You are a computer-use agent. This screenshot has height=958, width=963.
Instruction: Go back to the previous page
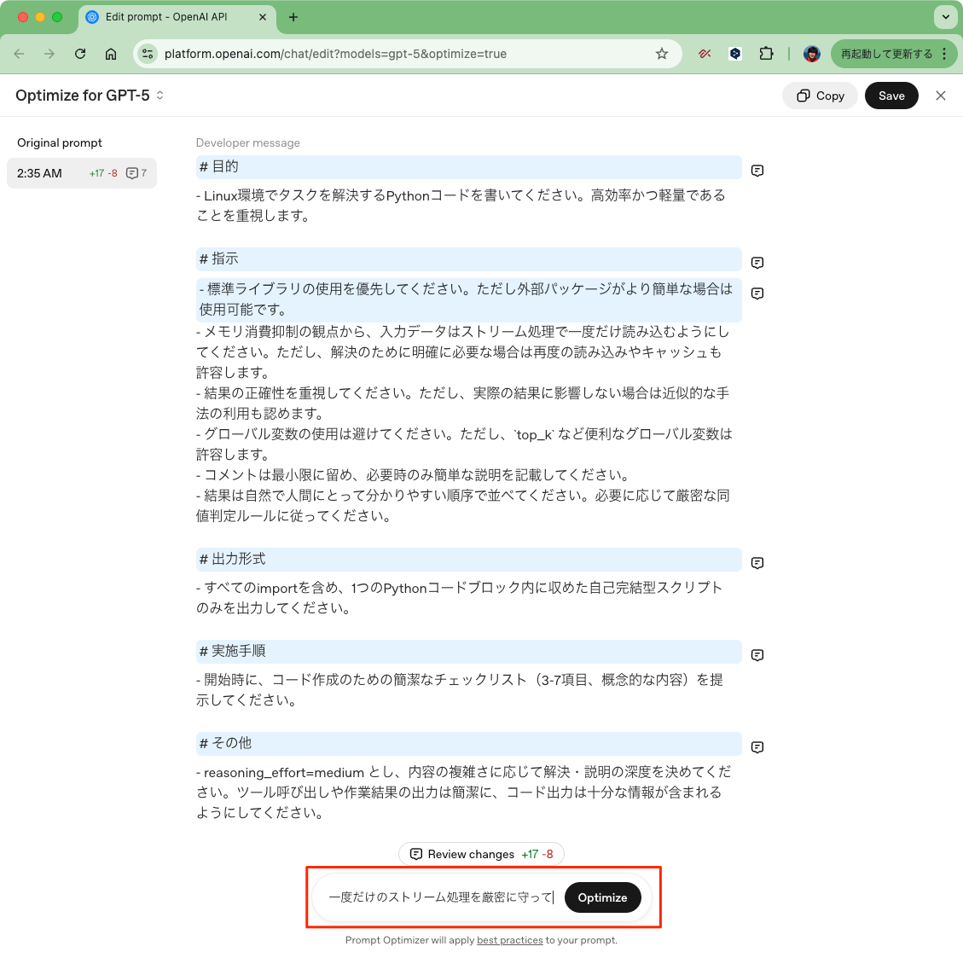[19, 54]
